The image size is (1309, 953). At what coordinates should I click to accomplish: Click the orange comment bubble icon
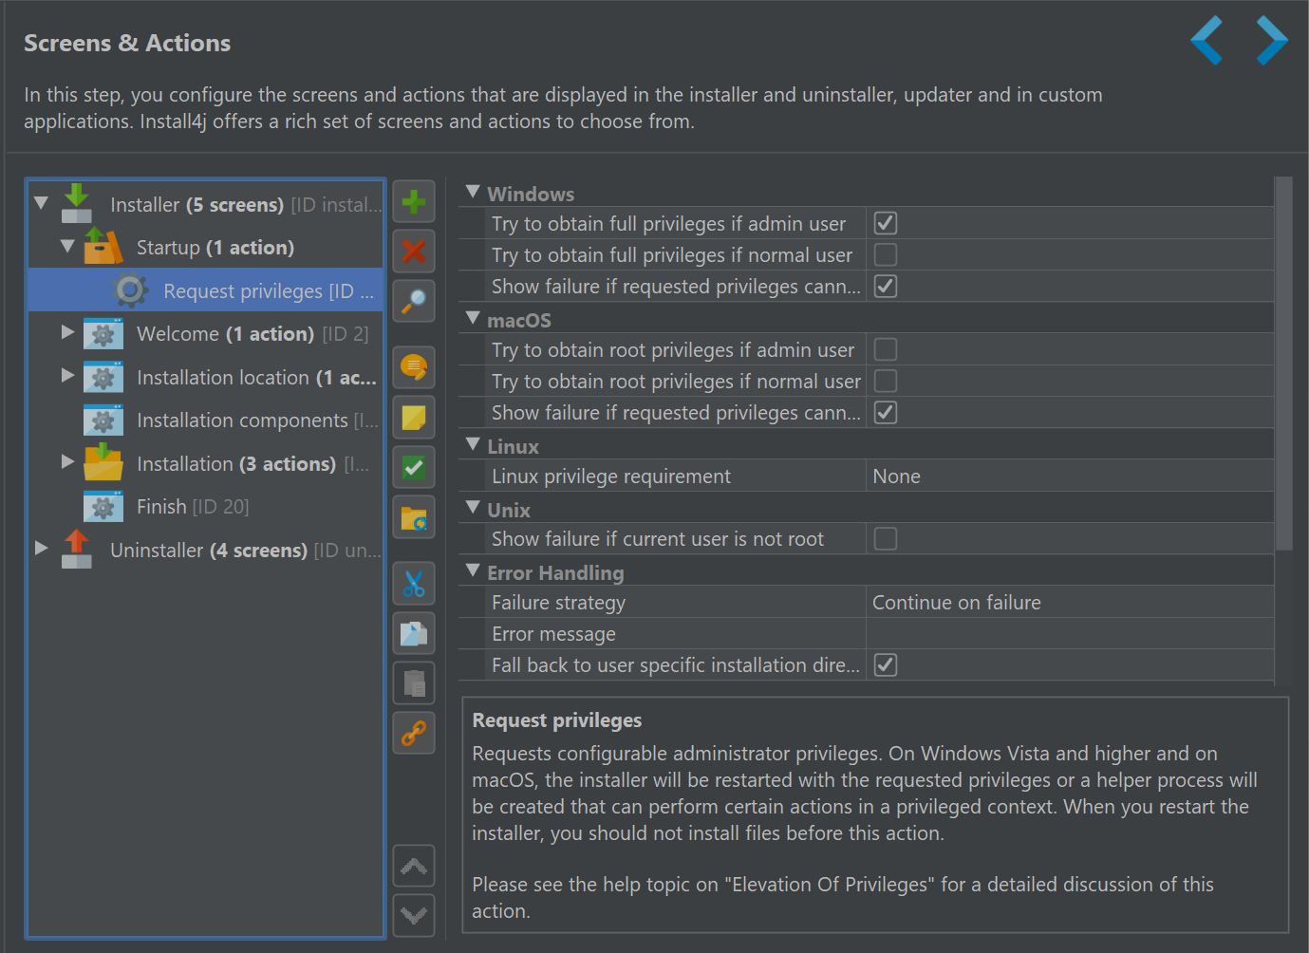[x=414, y=367]
